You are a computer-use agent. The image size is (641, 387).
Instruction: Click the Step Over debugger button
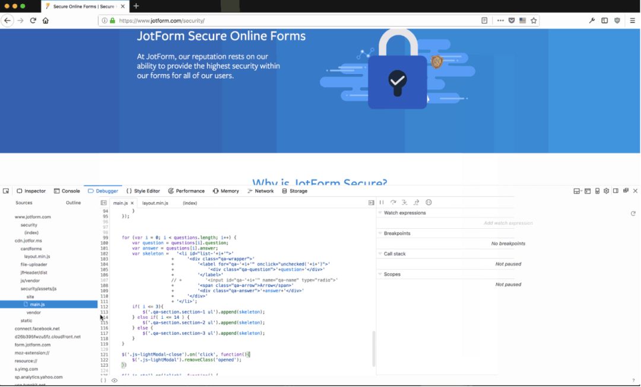393,203
